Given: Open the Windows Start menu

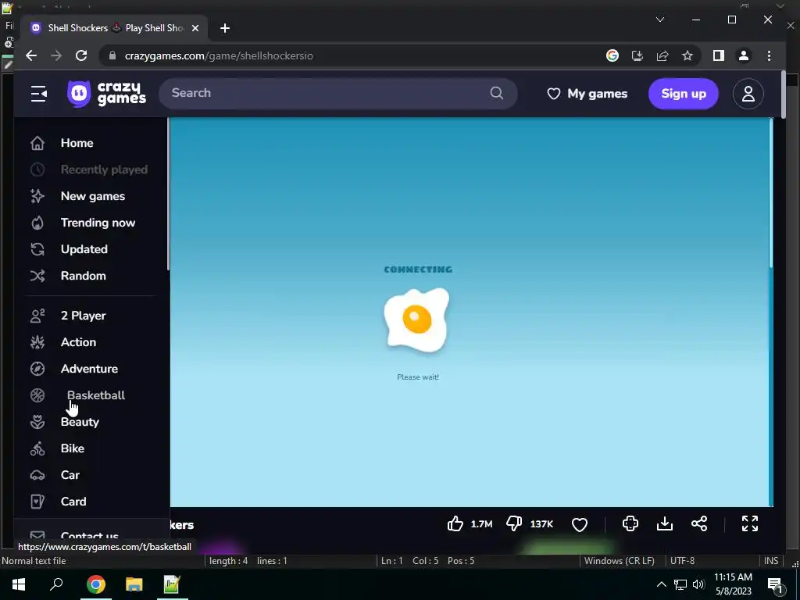Looking at the screenshot, I should (19, 584).
